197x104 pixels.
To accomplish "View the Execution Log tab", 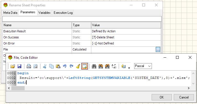I will click(x=63, y=13).
